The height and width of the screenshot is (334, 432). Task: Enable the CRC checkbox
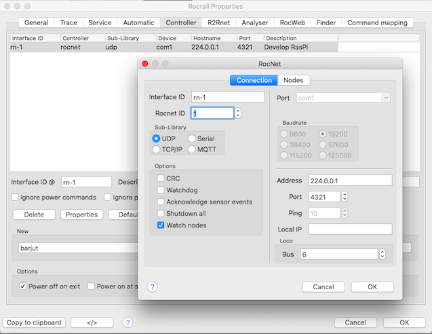pos(161,179)
